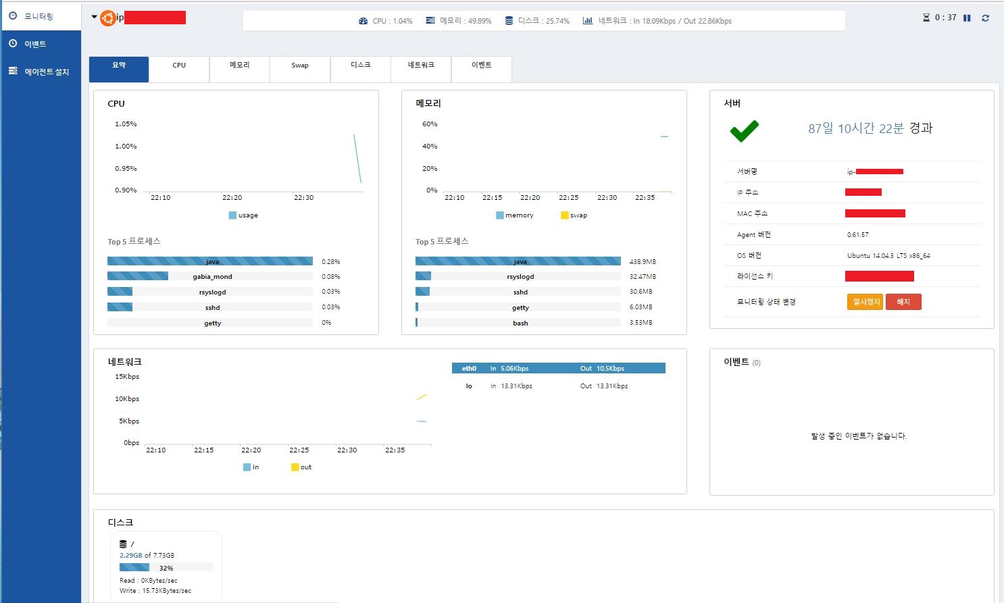1004x603 pixels.
Task: Click the refresh icon at top right
Action: click(986, 18)
